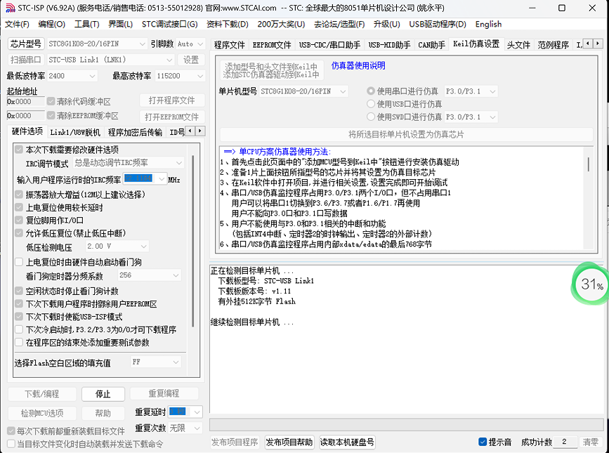Select the 硬件选项 tab
The height and width of the screenshot is (453, 609).
pos(27,131)
